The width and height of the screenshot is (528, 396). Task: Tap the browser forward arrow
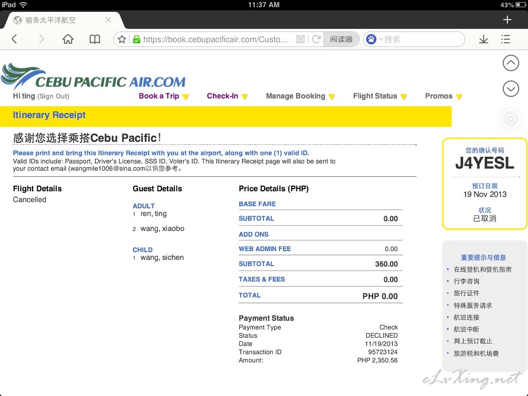click(41, 39)
